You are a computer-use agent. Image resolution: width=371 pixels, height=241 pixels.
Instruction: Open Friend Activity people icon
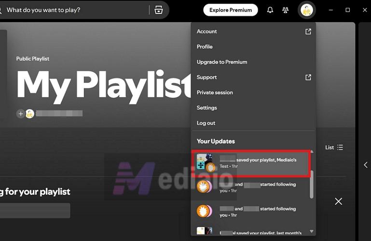285,10
